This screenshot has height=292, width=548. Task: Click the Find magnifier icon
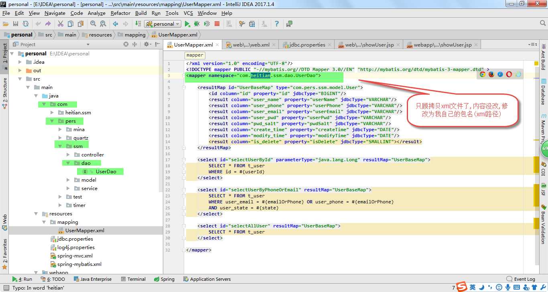(x=93, y=24)
